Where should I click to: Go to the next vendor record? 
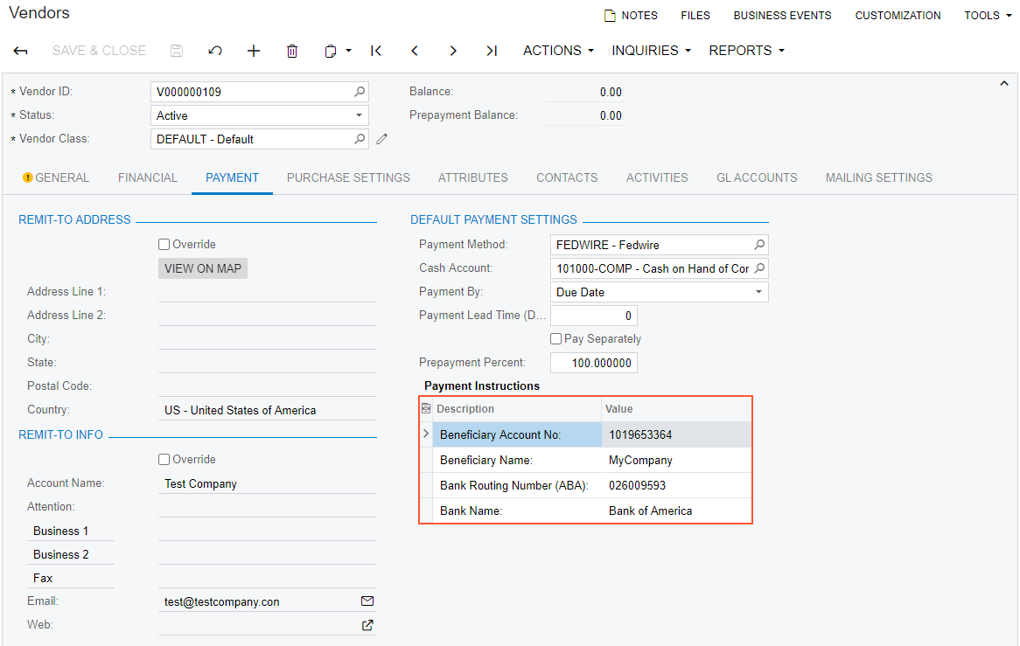[453, 51]
